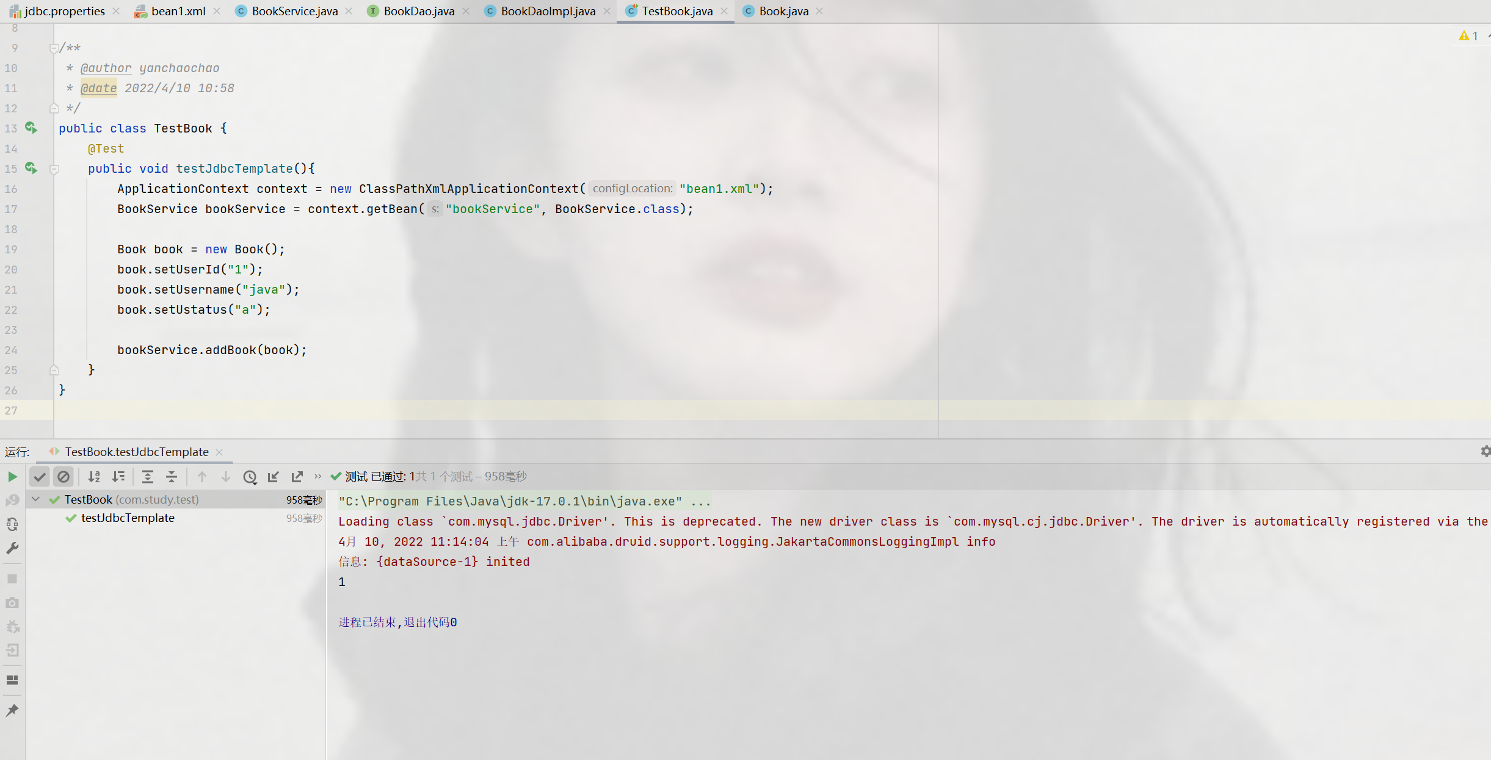Toggle show passed tests checkmark filter

(40, 477)
